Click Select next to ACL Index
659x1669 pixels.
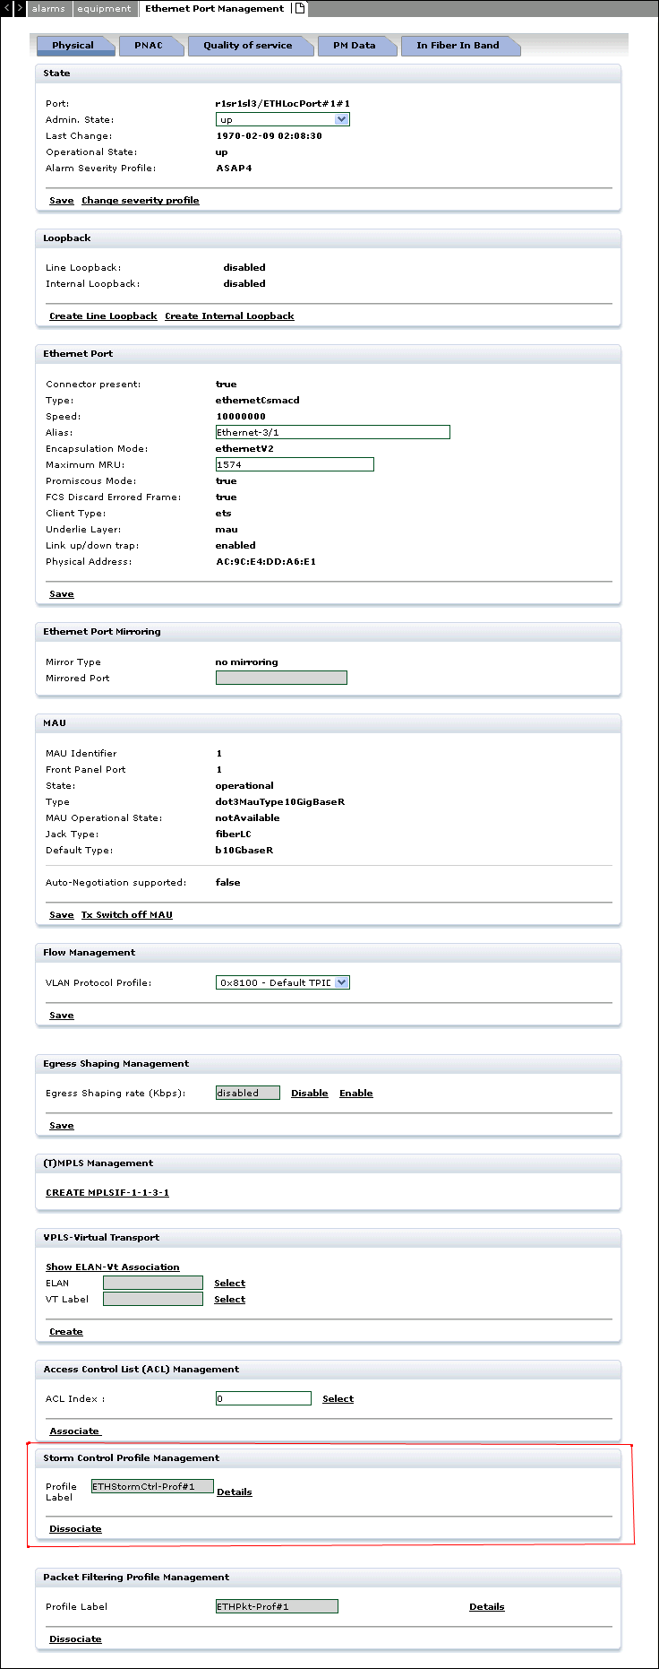coord(338,1399)
